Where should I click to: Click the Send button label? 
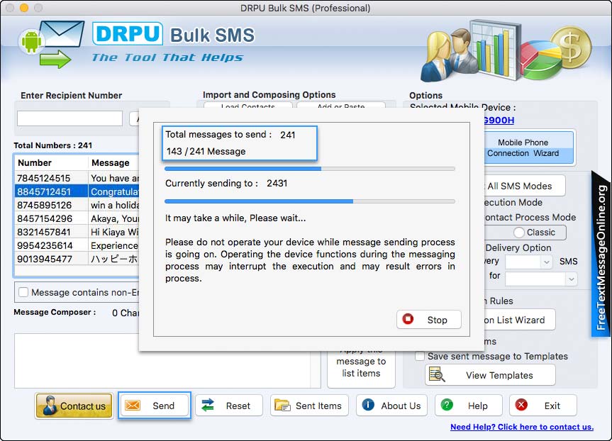tap(164, 406)
